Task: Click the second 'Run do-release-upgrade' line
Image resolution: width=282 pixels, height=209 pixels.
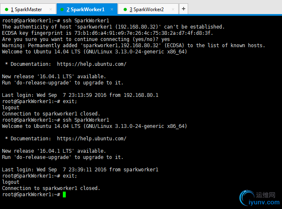Action: (x=62, y=157)
